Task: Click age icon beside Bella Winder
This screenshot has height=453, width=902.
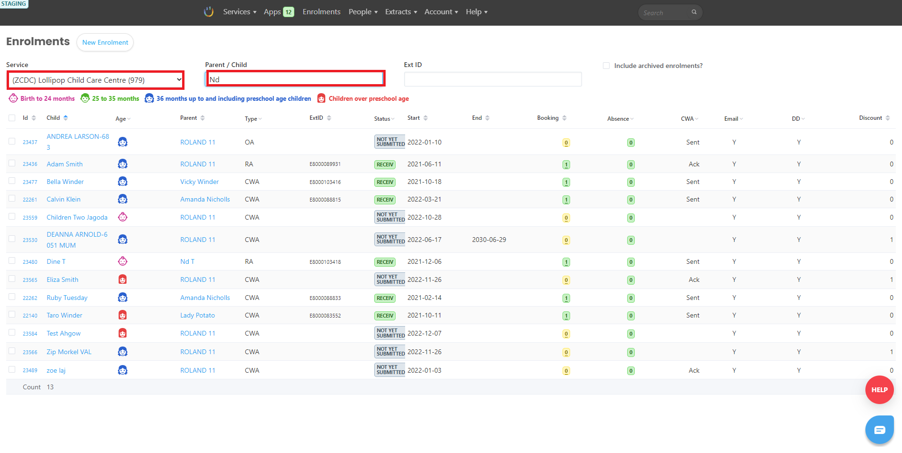Action: [123, 182]
